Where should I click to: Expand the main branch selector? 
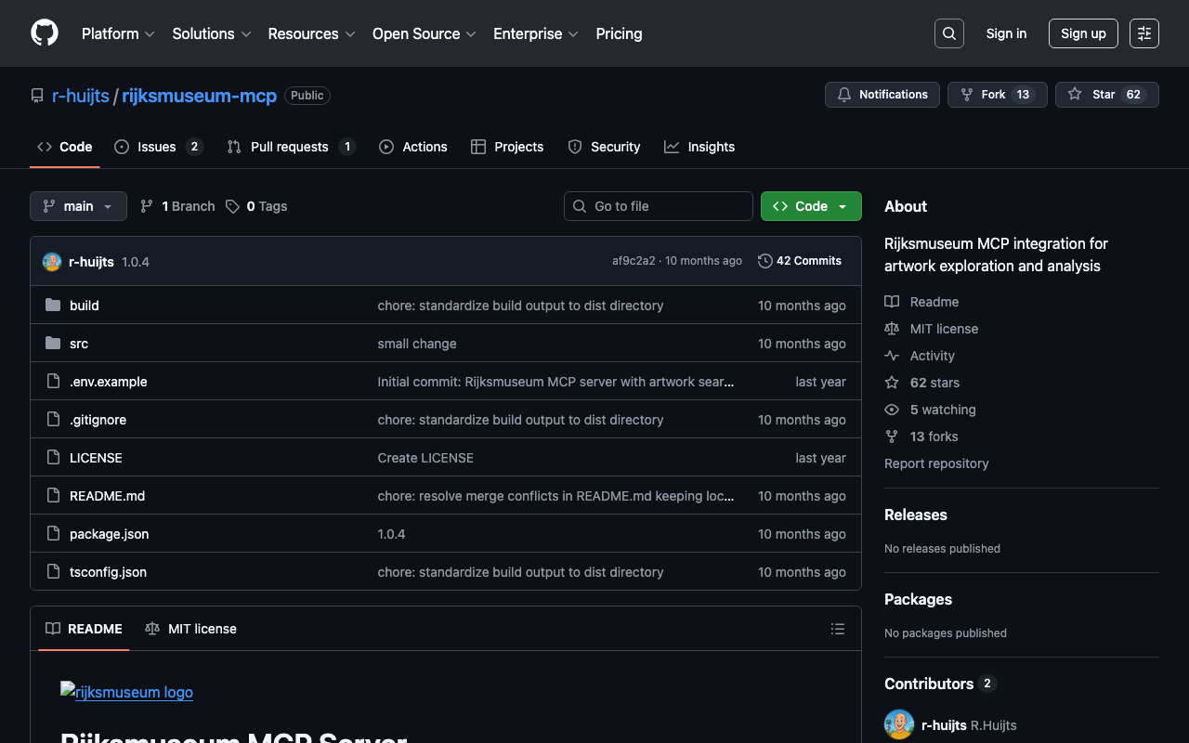(78, 206)
